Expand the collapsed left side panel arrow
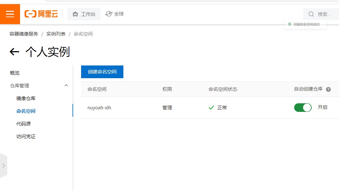The width and height of the screenshot is (339, 191). coord(4,166)
